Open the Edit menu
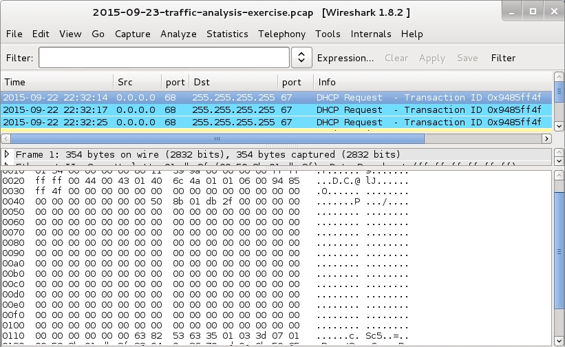Viewport: 565px width, 347px height. (41, 34)
